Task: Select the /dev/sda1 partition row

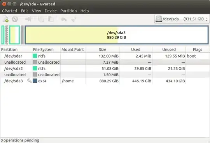Action: [105, 56]
